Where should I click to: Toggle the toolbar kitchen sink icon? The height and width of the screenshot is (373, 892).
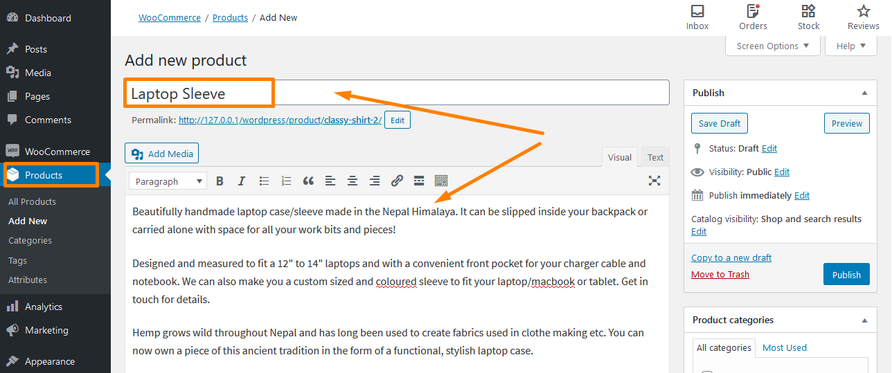(441, 181)
